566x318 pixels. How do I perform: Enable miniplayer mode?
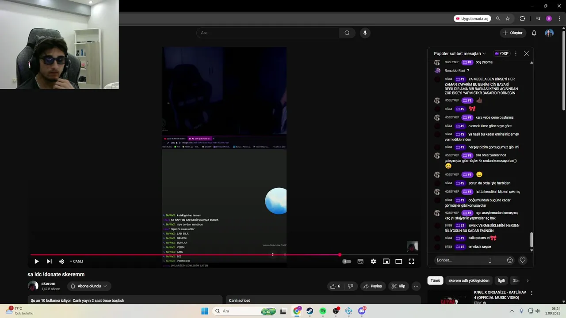(x=386, y=261)
